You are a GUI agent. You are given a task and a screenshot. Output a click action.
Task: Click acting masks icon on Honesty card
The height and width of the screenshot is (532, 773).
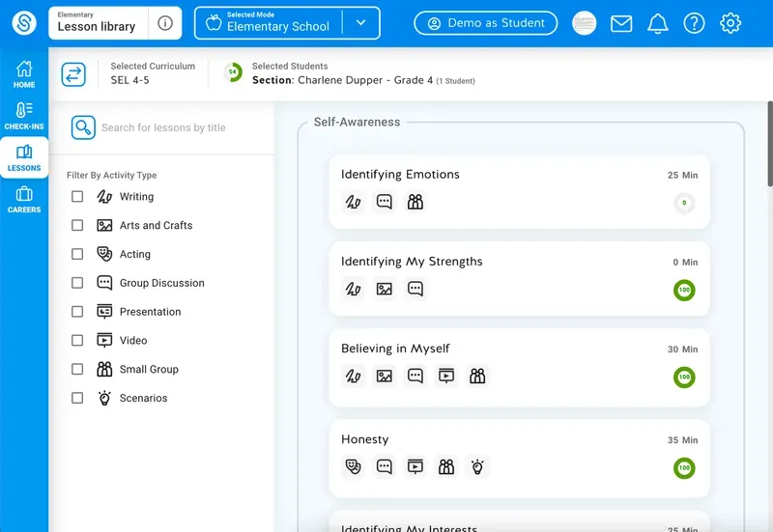pyautogui.click(x=353, y=467)
